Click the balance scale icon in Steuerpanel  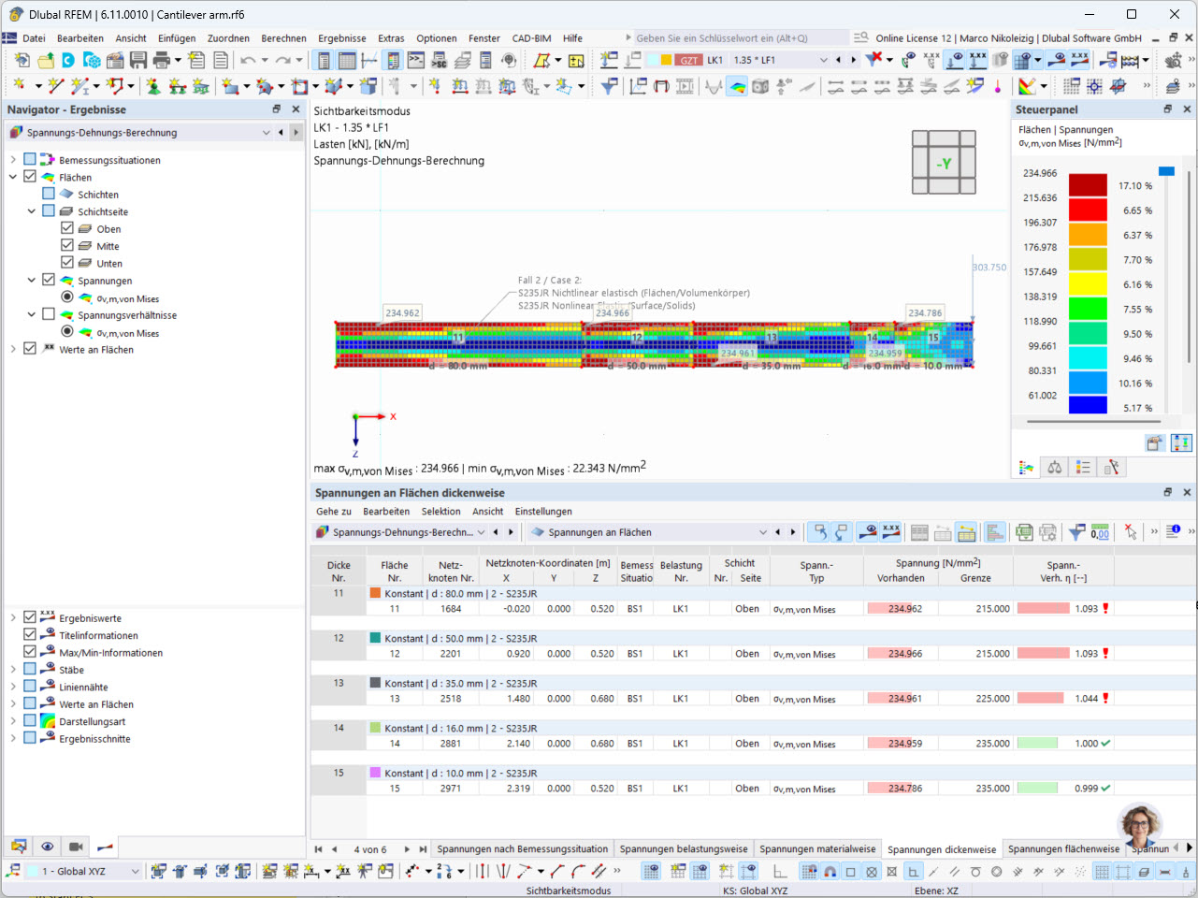(x=1055, y=467)
